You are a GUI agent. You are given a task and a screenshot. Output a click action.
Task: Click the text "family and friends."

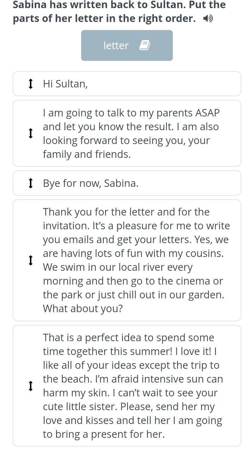click(x=87, y=154)
